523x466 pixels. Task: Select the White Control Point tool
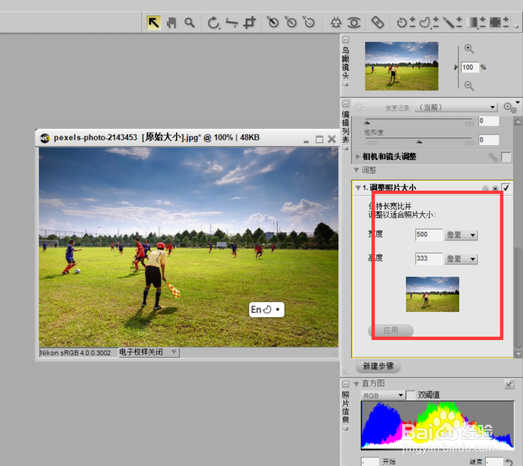tap(309, 22)
